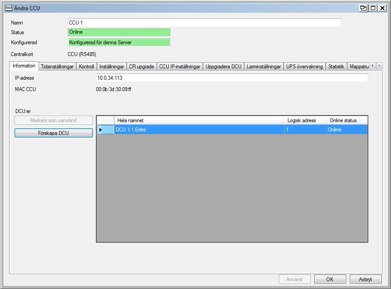Screen dimensions: 391x289
Task: Open the Larminställningar tab
Action: [264, 67]
